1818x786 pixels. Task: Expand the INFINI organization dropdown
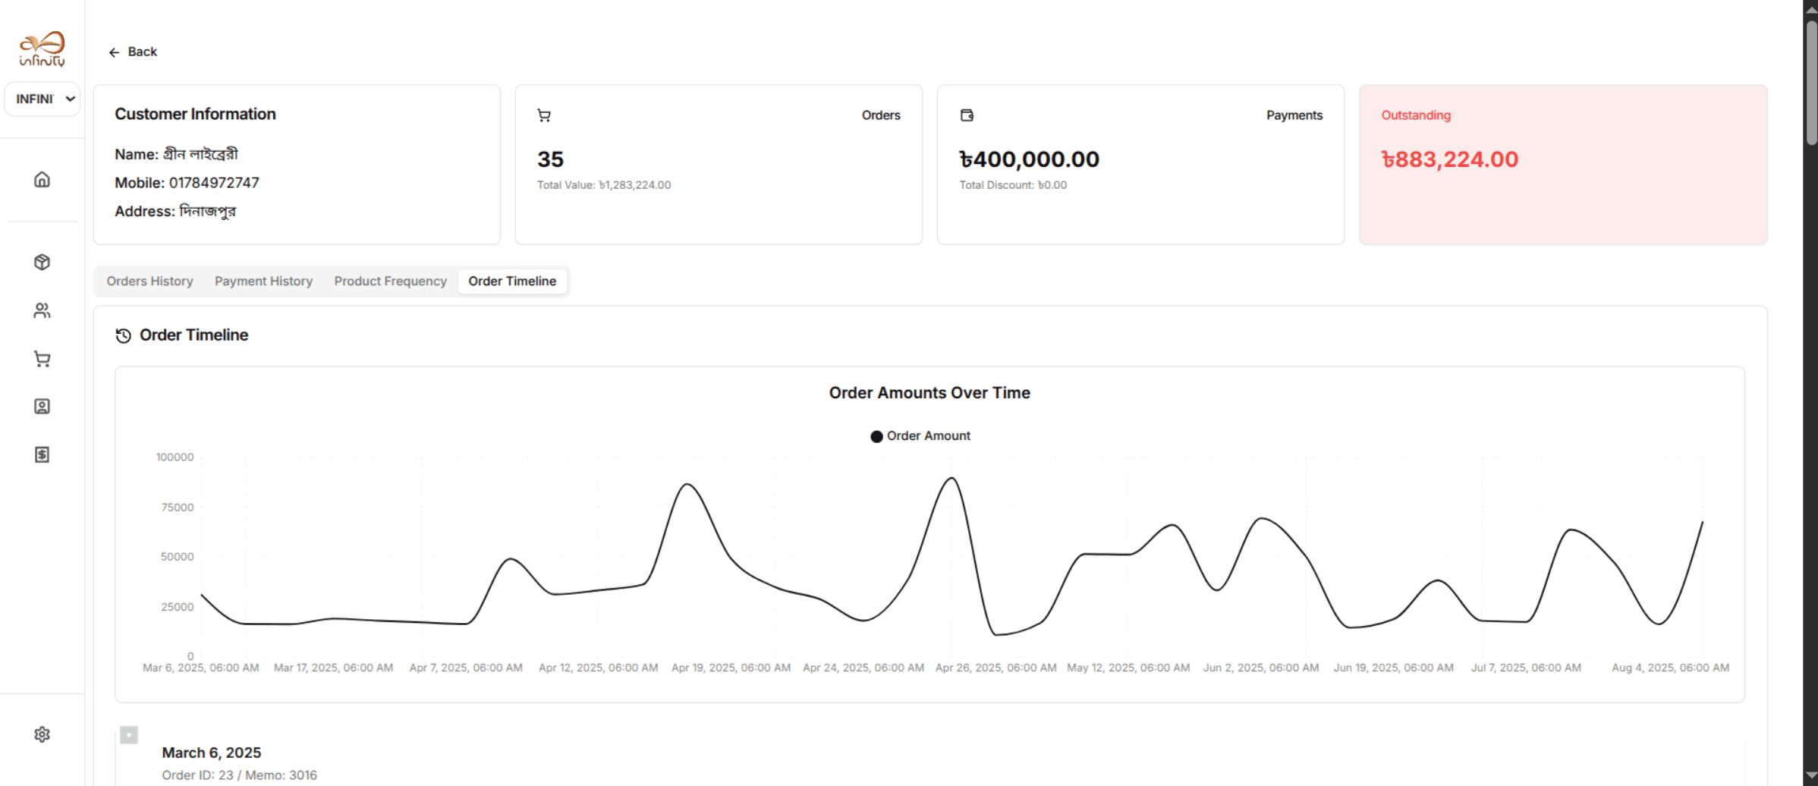point(42,99)
